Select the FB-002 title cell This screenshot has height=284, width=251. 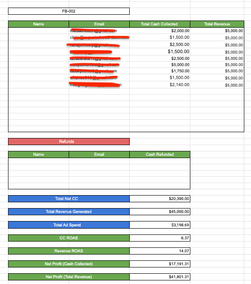(x=69, y=11)
